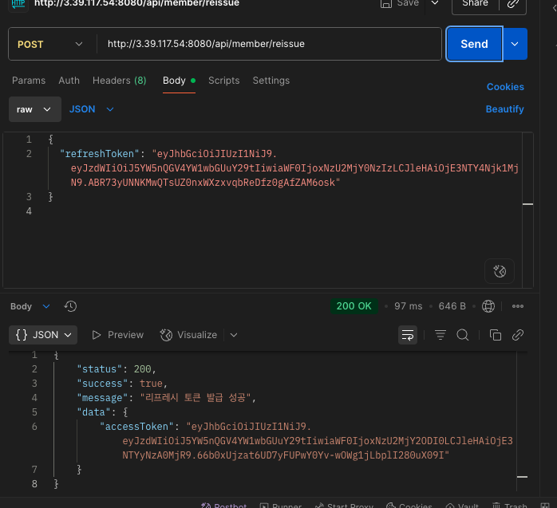Image resolution: width=557 pixels, height=508 pixels.
Task: Click the request tab title URL
Action: pyautogui.click(x=136, y=3)
